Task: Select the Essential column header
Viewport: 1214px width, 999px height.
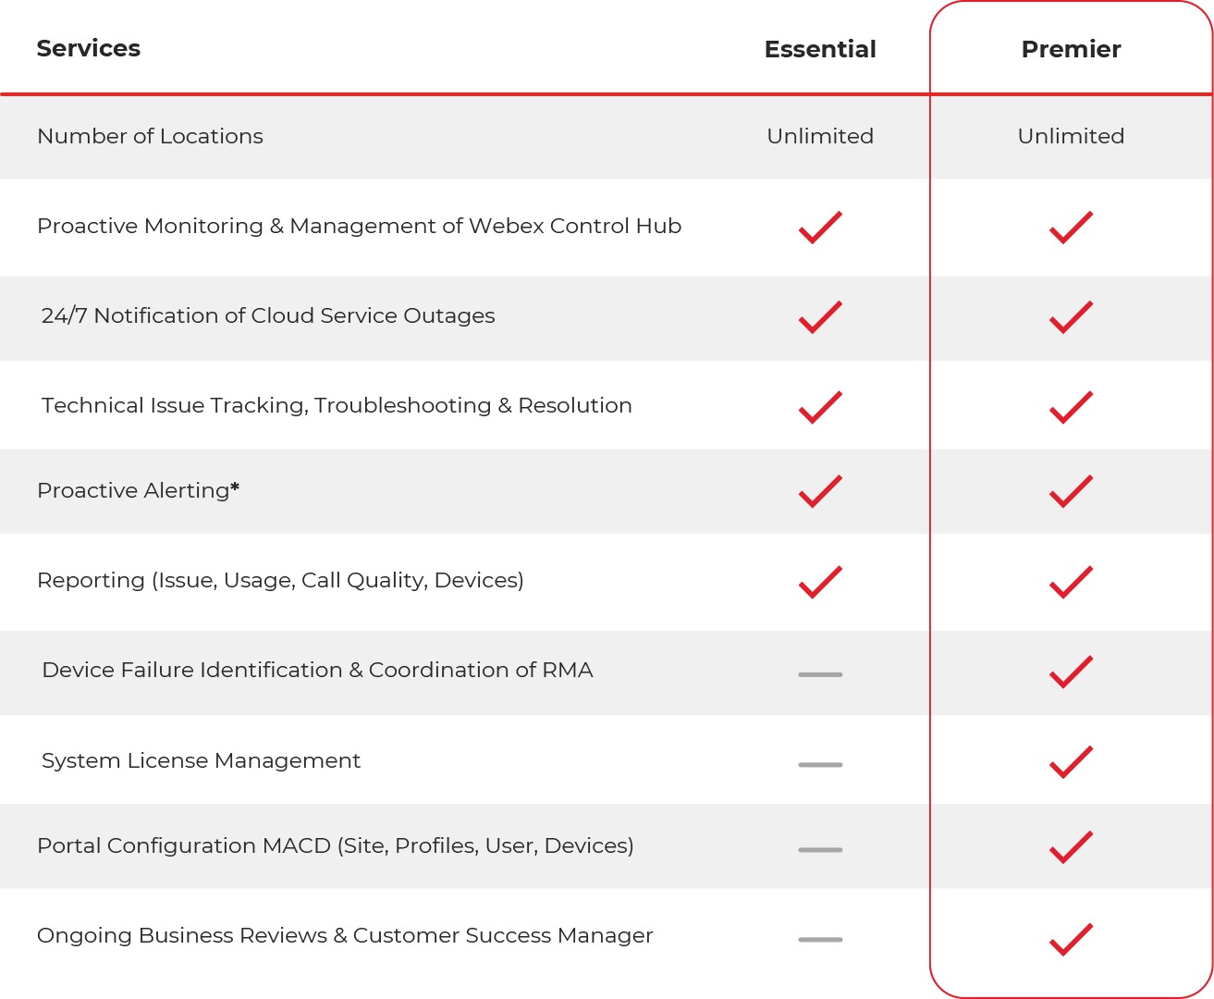Action: (820, 49)
